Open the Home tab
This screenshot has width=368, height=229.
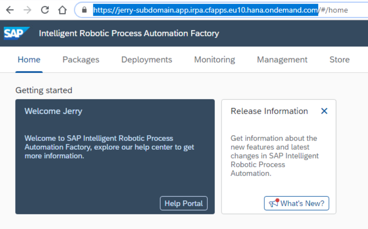[x=29, y=60]
